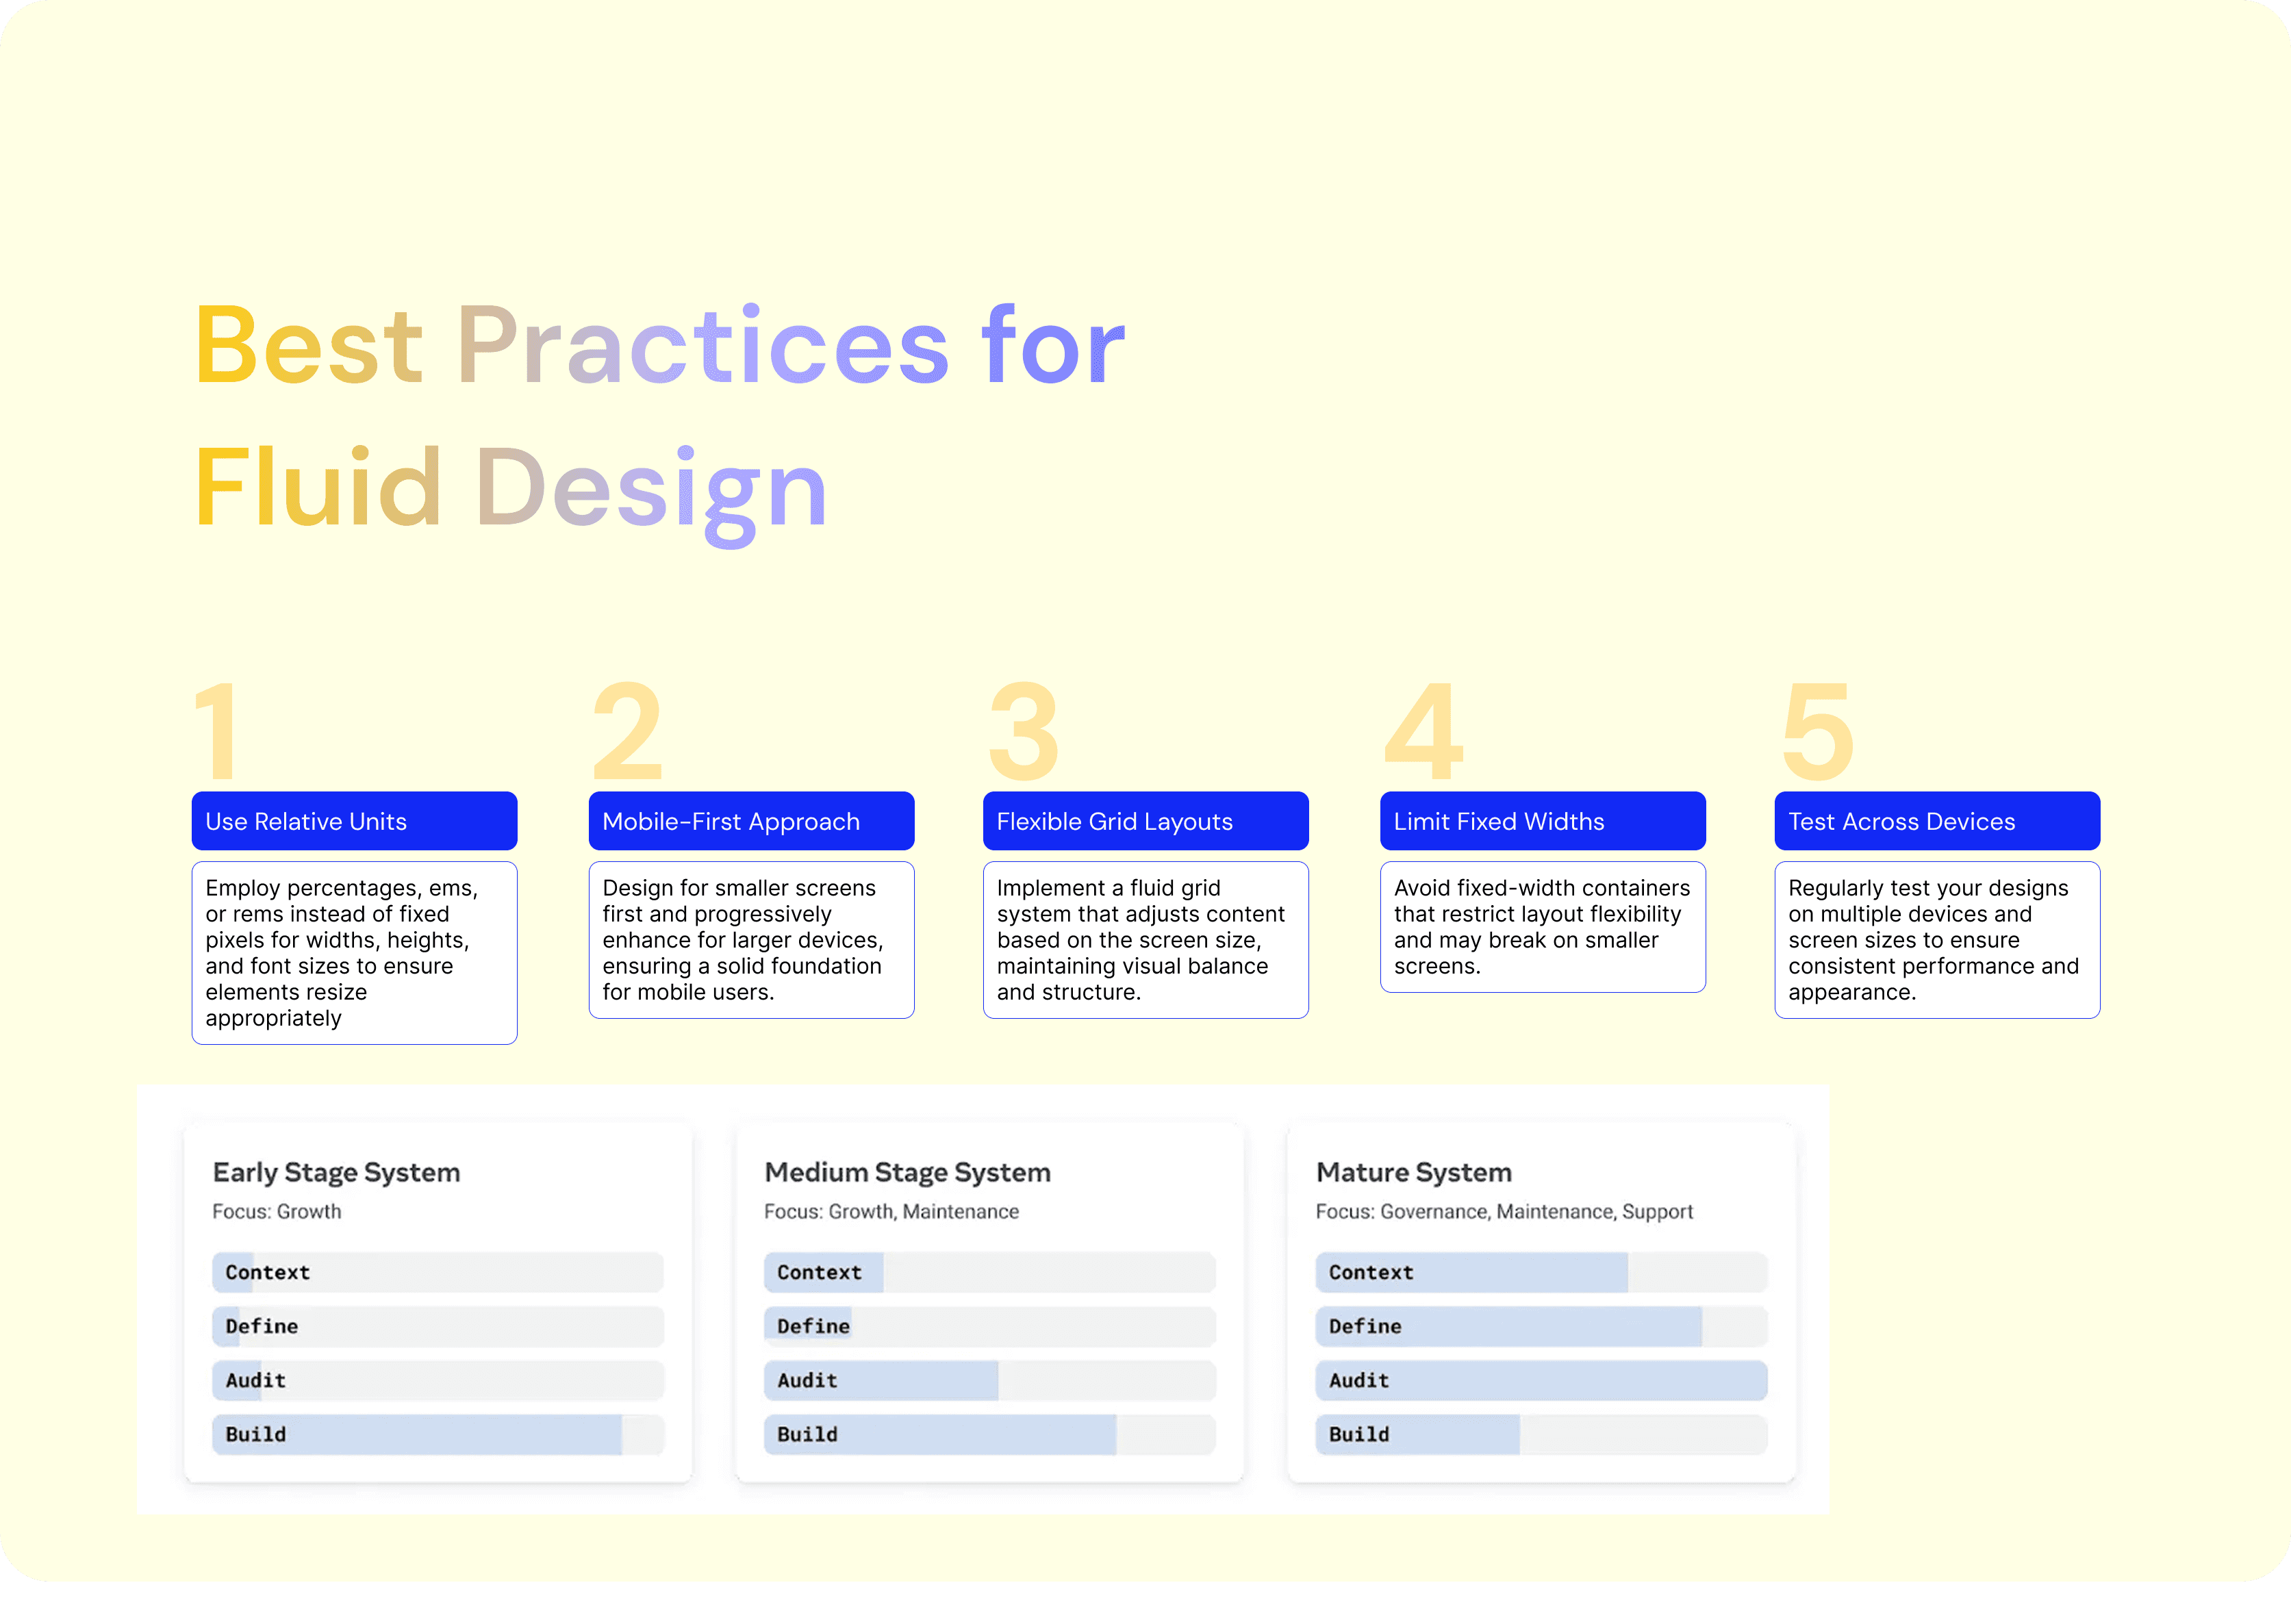
Task: Click the Mature System card title
Action: 1413,1172
